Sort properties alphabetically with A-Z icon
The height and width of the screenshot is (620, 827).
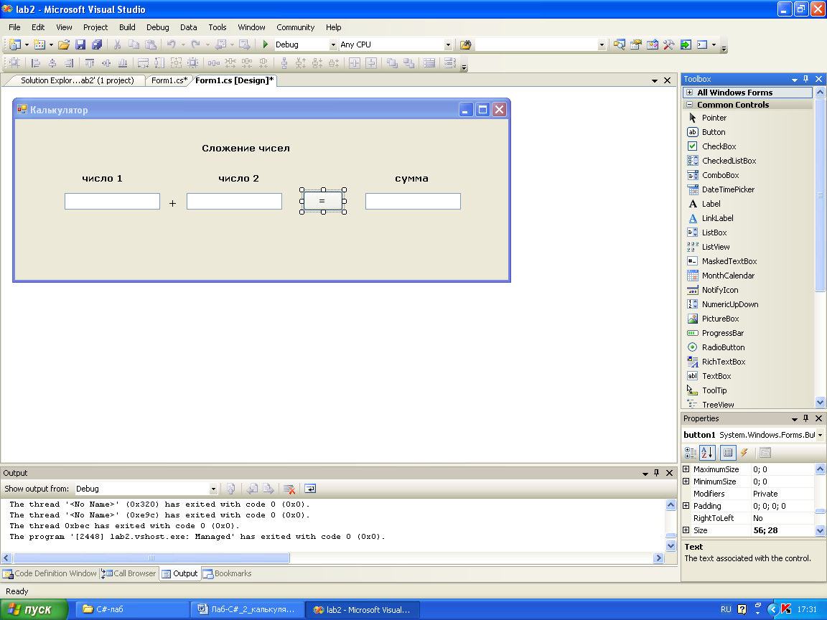pyautogui.click(x=707, y=452)
